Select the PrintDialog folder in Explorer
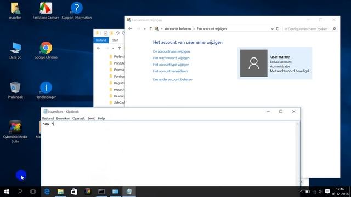This screenshot has height=197, width=351. point(117,63)
